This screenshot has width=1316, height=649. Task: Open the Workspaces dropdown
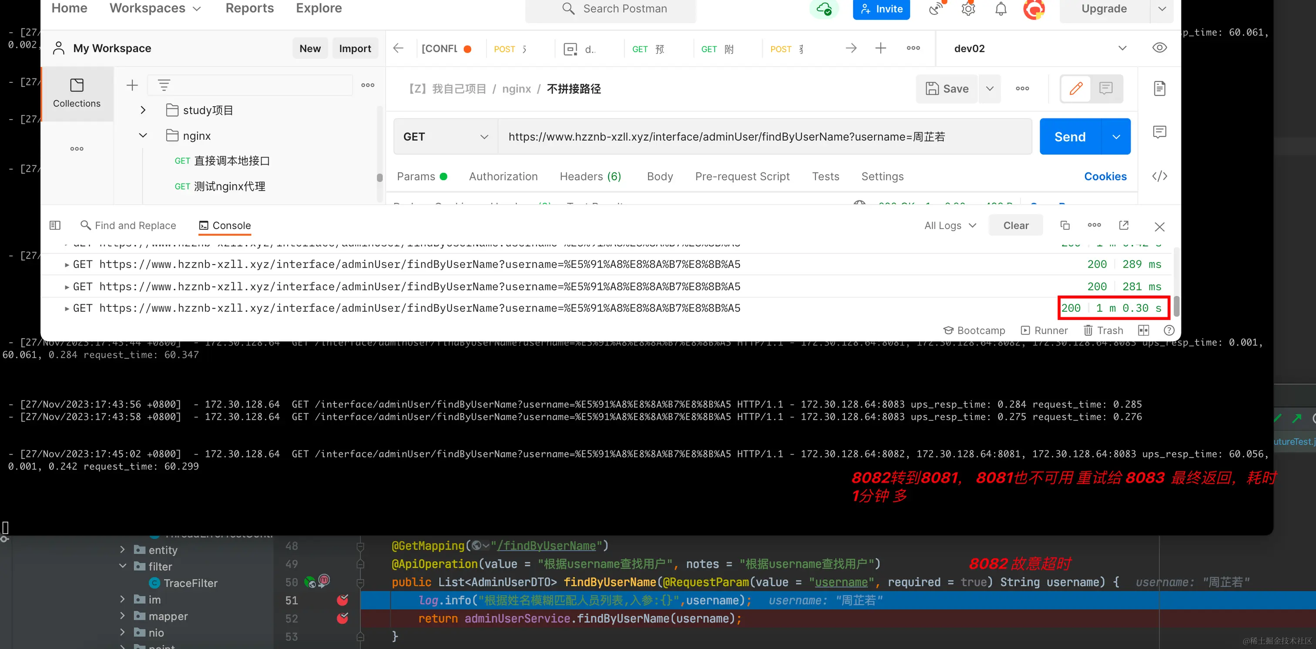point(155,8)
